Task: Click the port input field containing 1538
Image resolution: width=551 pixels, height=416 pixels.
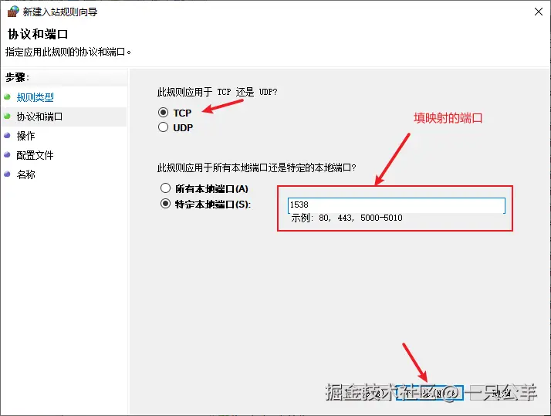Action: tap(397, 205)
